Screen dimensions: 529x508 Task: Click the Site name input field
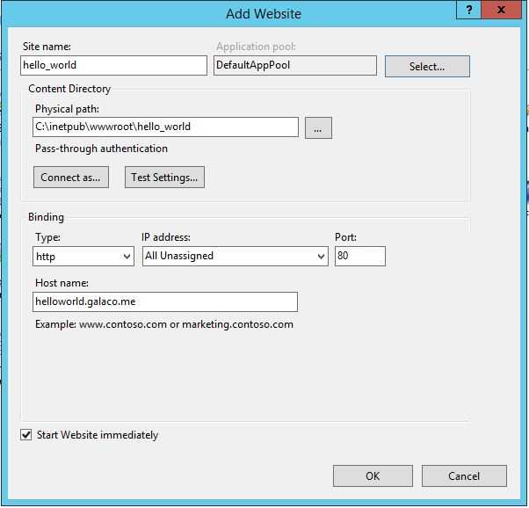(x=113, y=66)
